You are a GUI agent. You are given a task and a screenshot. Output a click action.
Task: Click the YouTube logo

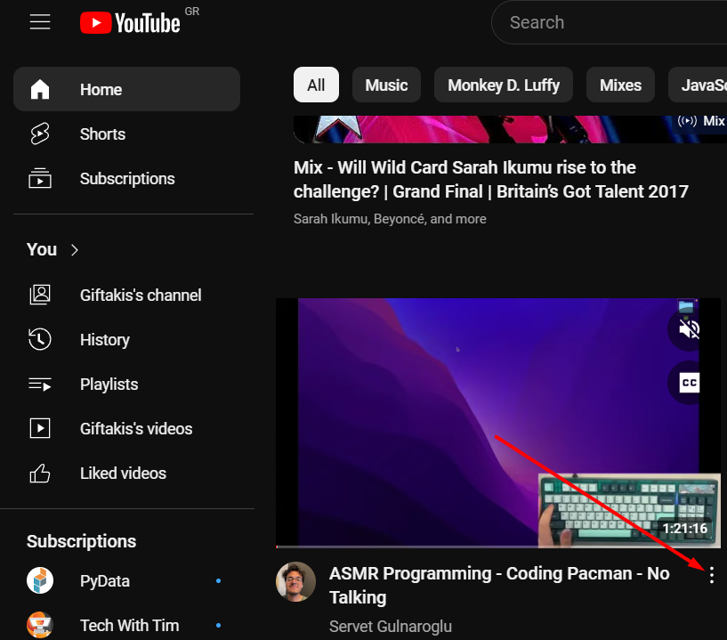[x=130, y=23]
